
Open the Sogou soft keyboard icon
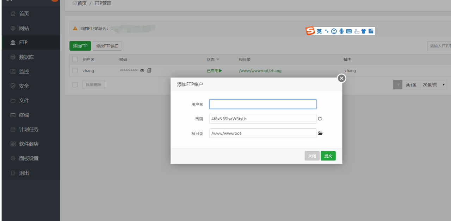tap(349, 31)
